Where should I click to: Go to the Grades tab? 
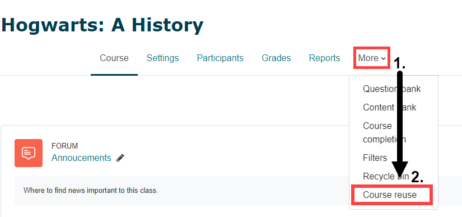pos(276,58)
